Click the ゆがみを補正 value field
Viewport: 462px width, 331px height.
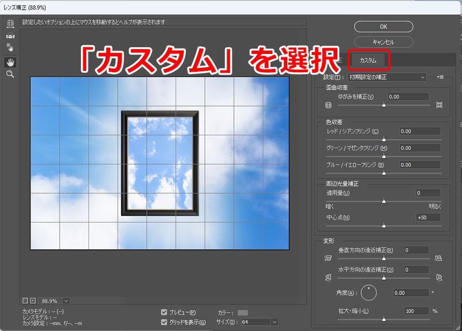pos(408,97)
